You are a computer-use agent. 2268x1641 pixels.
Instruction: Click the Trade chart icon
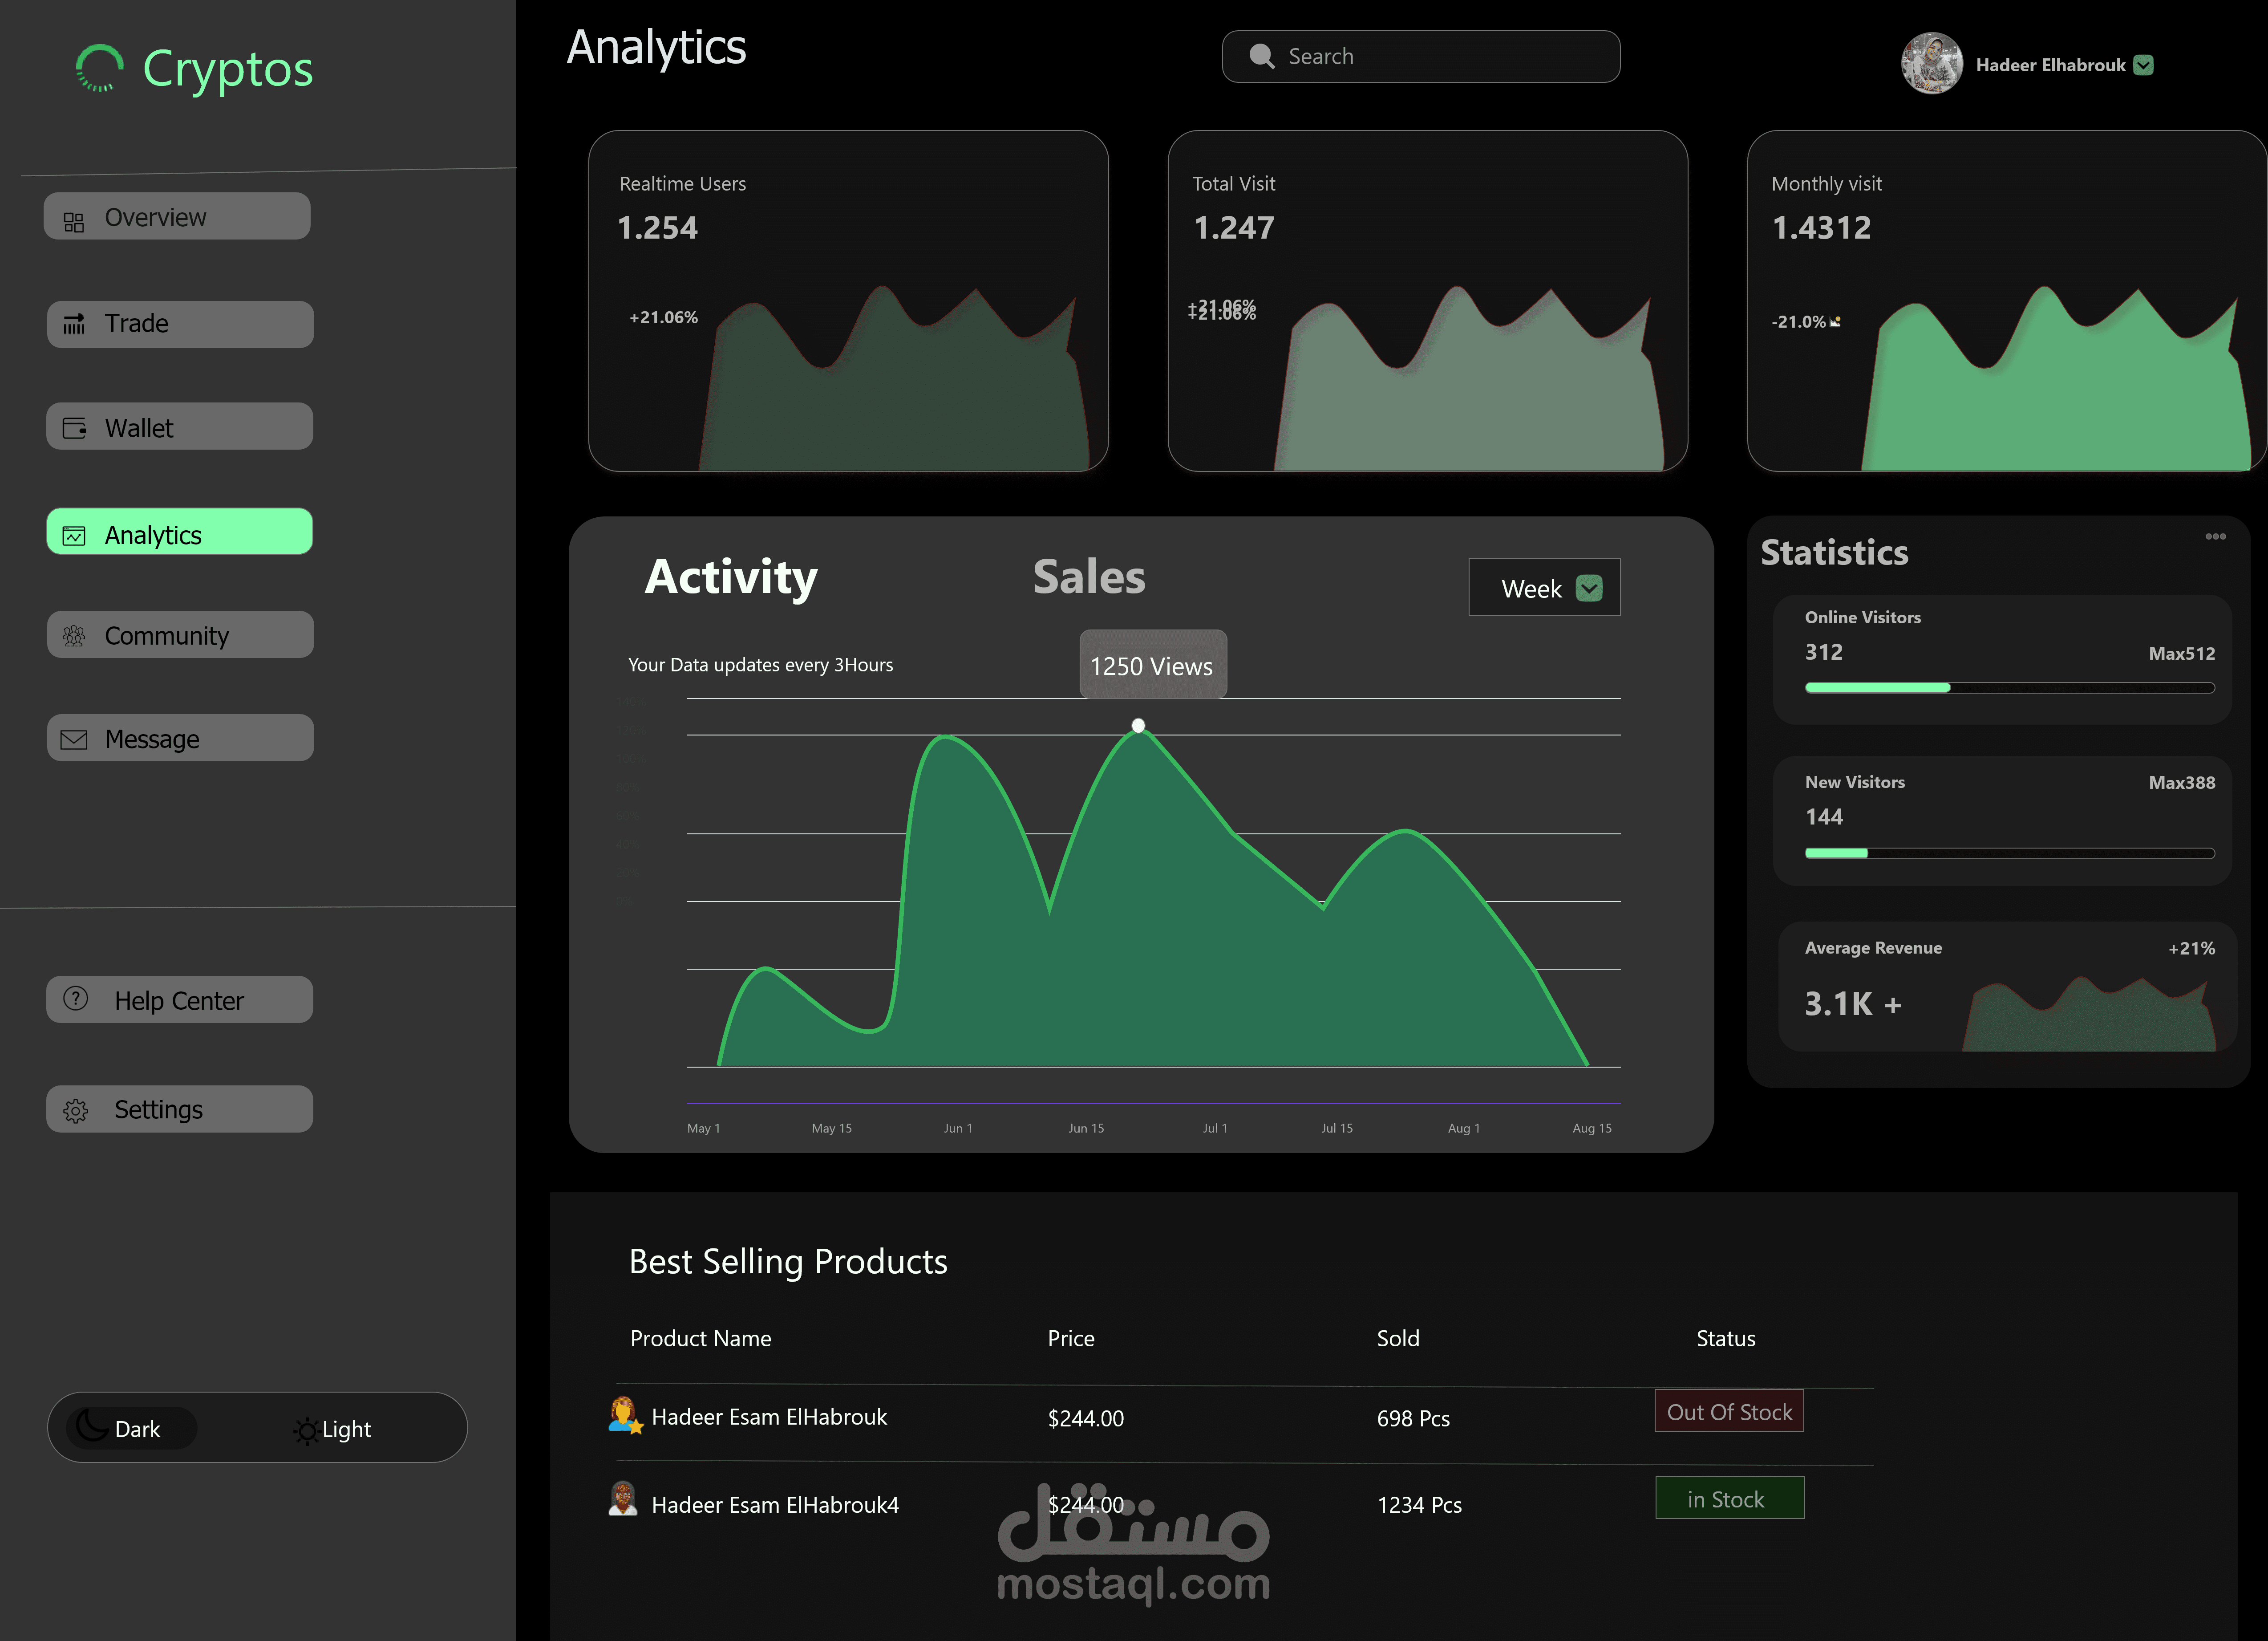[74, 324]
